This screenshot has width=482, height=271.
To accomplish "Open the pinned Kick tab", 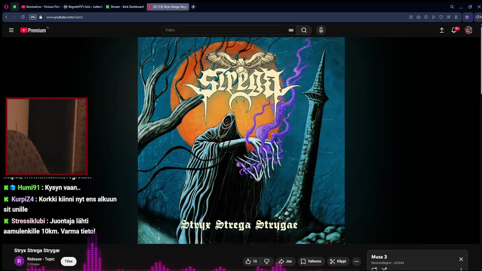I will point(15,7).
